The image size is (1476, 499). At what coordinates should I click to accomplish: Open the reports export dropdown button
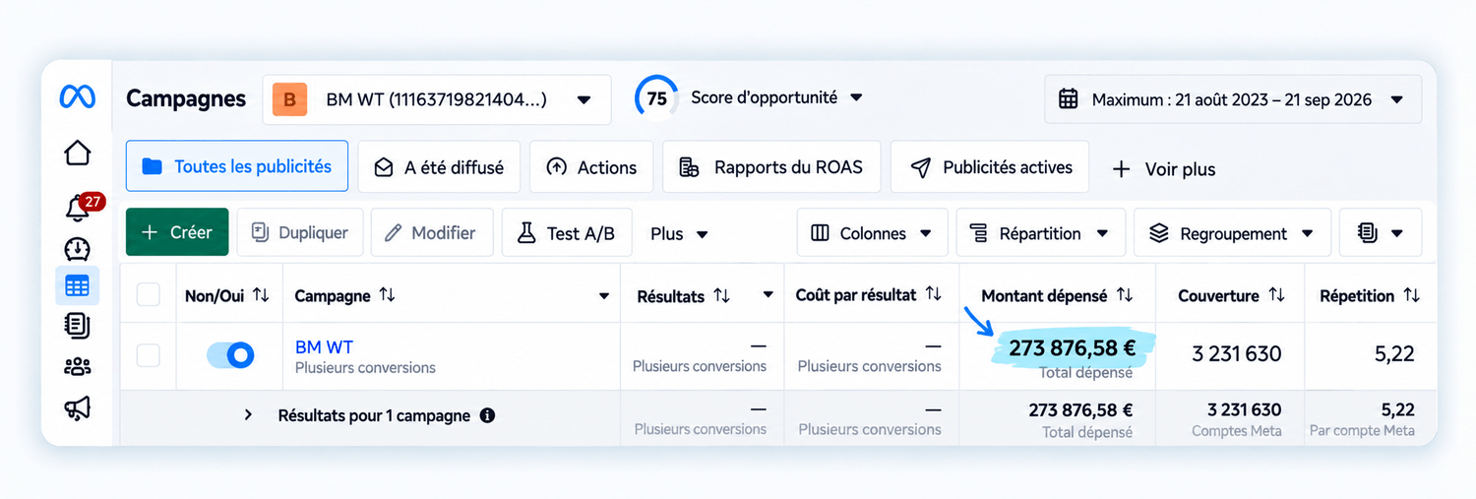point(1381,233)
